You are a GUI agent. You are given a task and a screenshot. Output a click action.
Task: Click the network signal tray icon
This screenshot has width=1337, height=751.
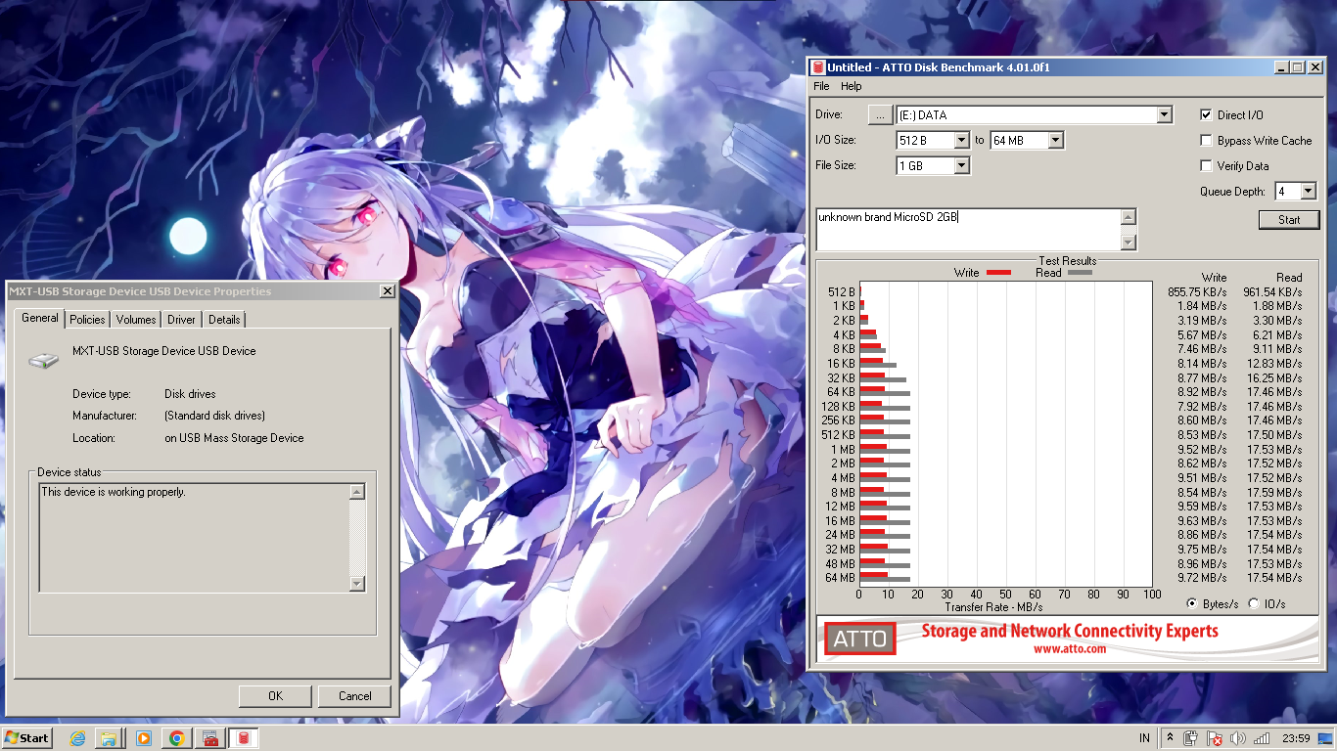pyautogui.click(x=1262, y=738)
